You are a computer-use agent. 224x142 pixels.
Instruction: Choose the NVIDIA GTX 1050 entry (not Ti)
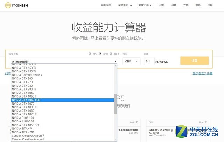point(63,93)
